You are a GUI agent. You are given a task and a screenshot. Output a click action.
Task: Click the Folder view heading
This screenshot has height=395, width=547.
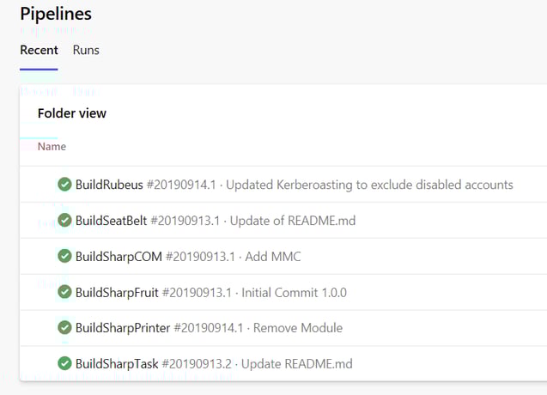[x=72, y=113]
